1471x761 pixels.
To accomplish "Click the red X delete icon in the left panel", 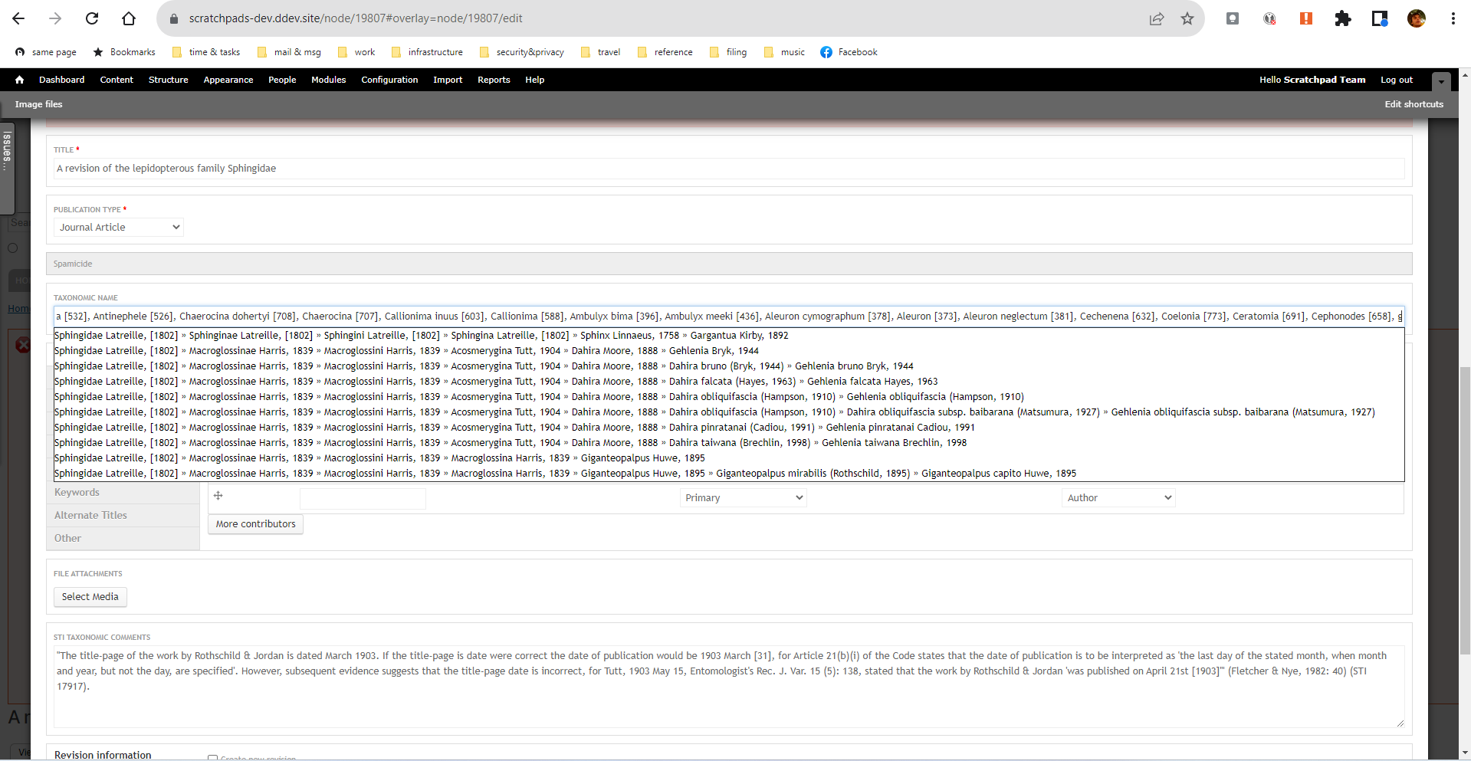I will [24, 345].
